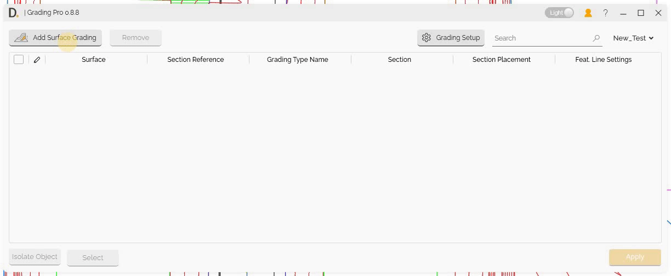Screen dimensions: 671x276
Task: Click the surface grading icon on Add button
Action: 21,38
